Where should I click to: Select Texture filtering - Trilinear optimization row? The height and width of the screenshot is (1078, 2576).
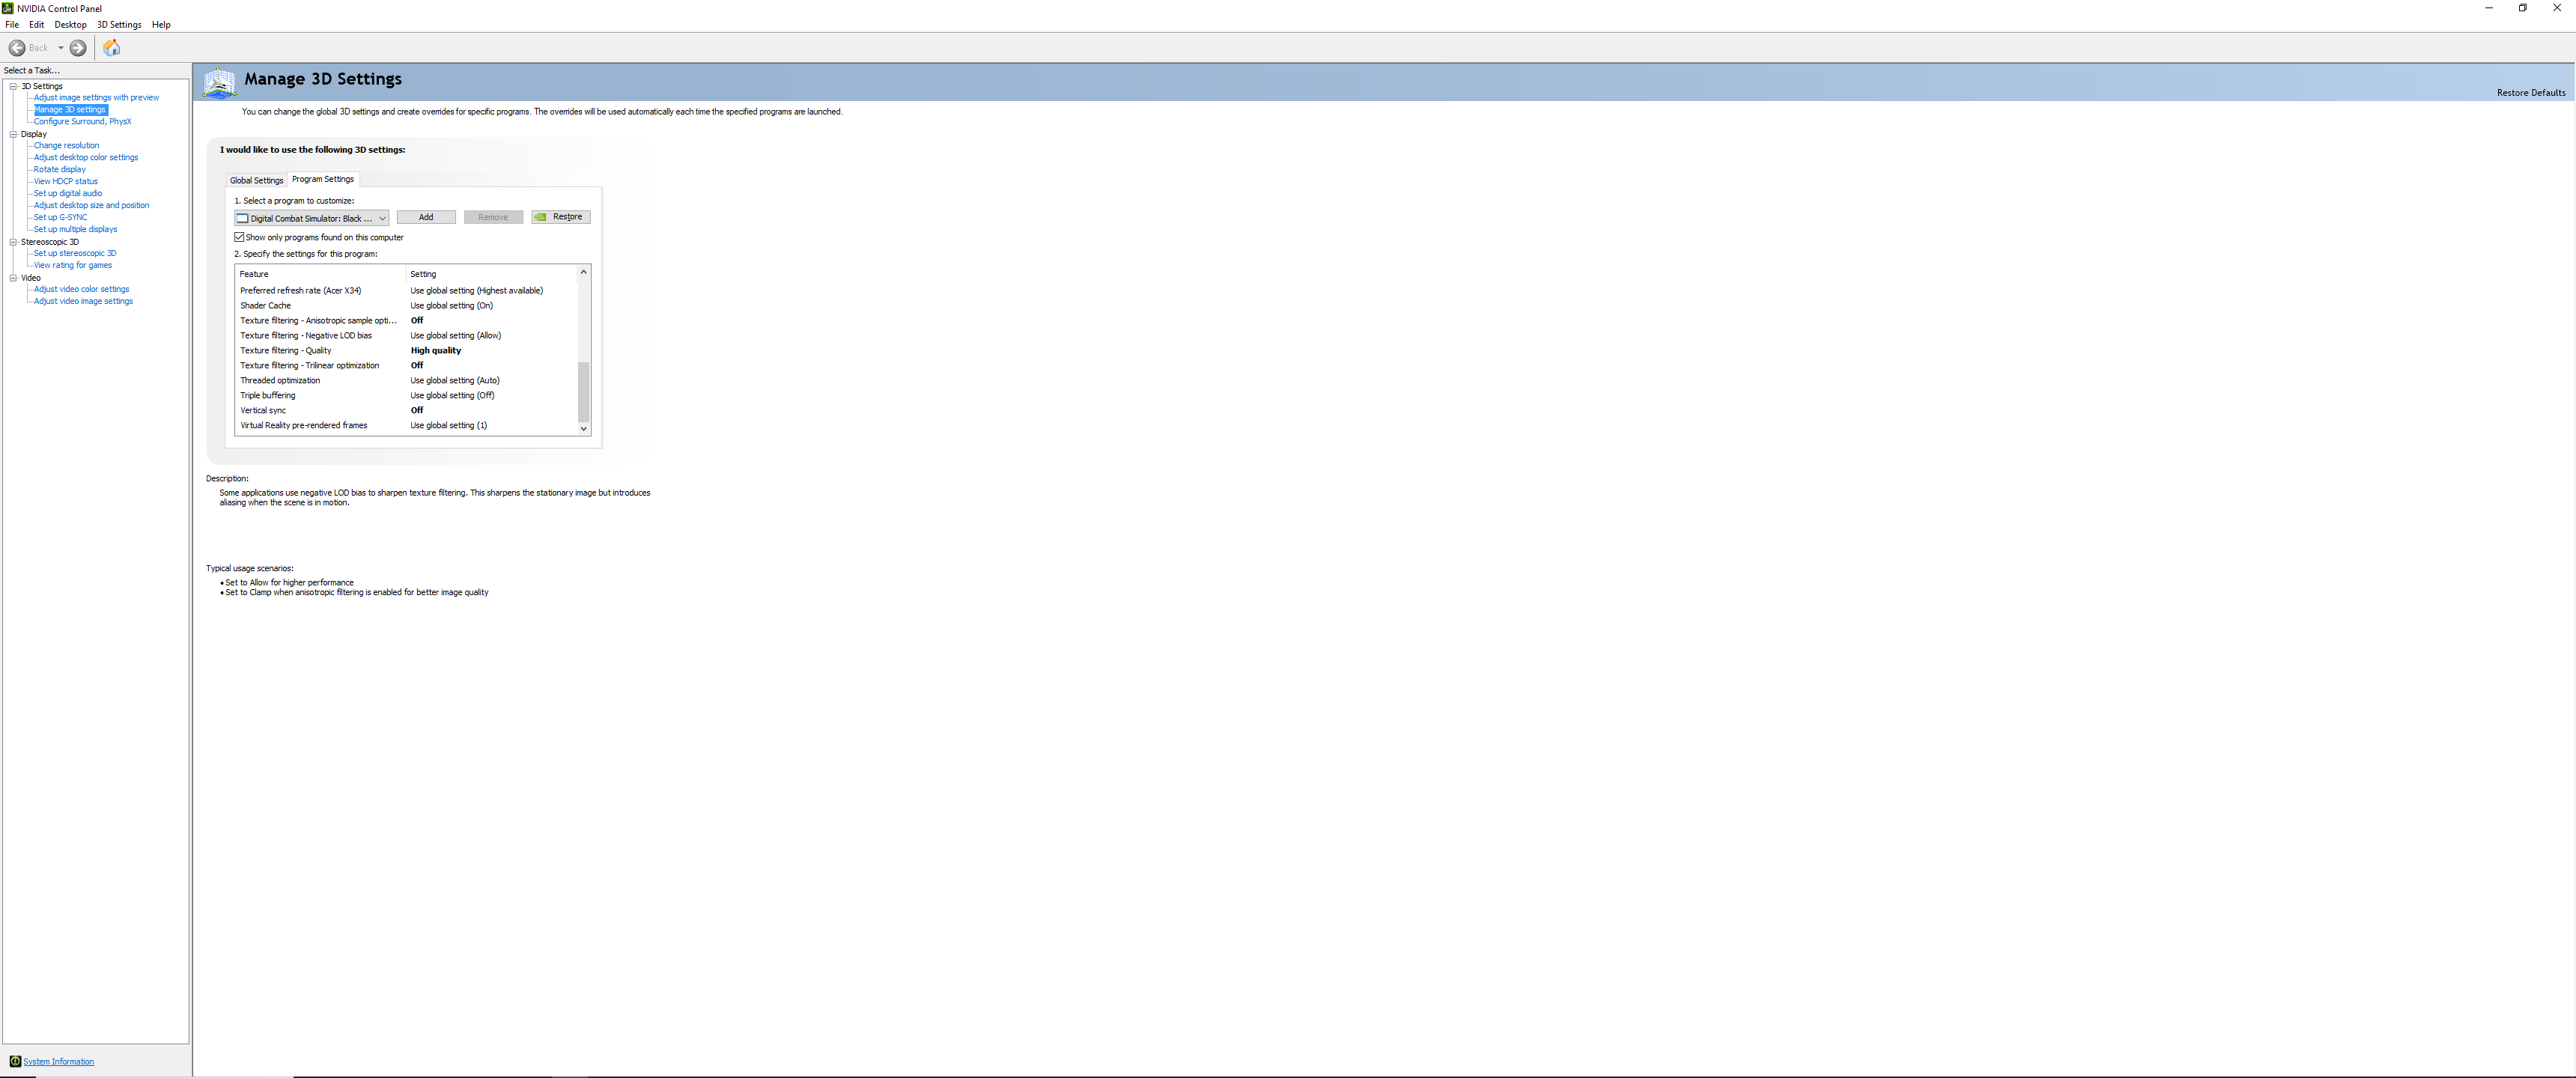click(407, 366)
